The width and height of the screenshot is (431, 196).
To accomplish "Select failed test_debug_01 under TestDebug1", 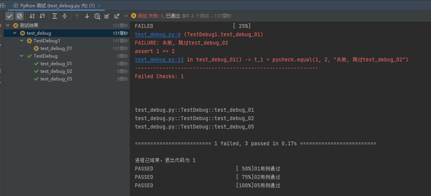I will (56, 48).
